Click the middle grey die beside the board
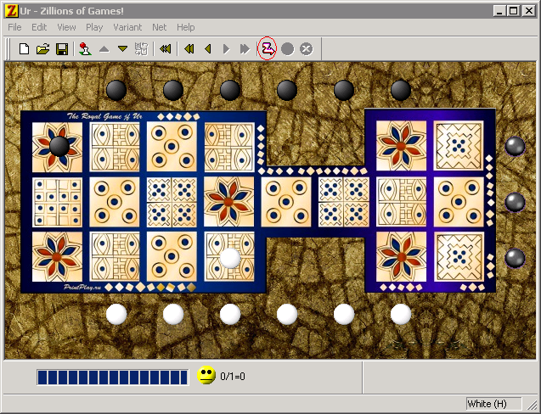The image size is (541, 414). 515,203
